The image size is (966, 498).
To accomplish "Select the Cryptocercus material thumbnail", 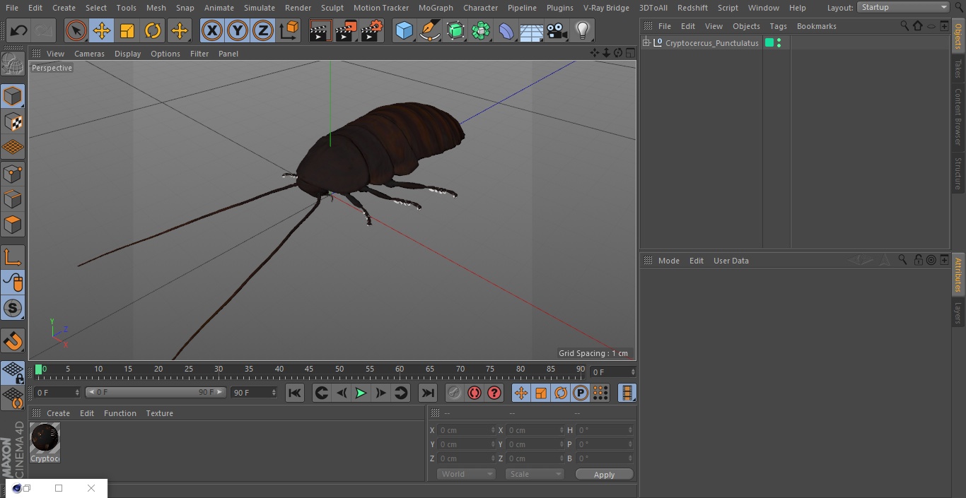I will (x=45, y=439).
